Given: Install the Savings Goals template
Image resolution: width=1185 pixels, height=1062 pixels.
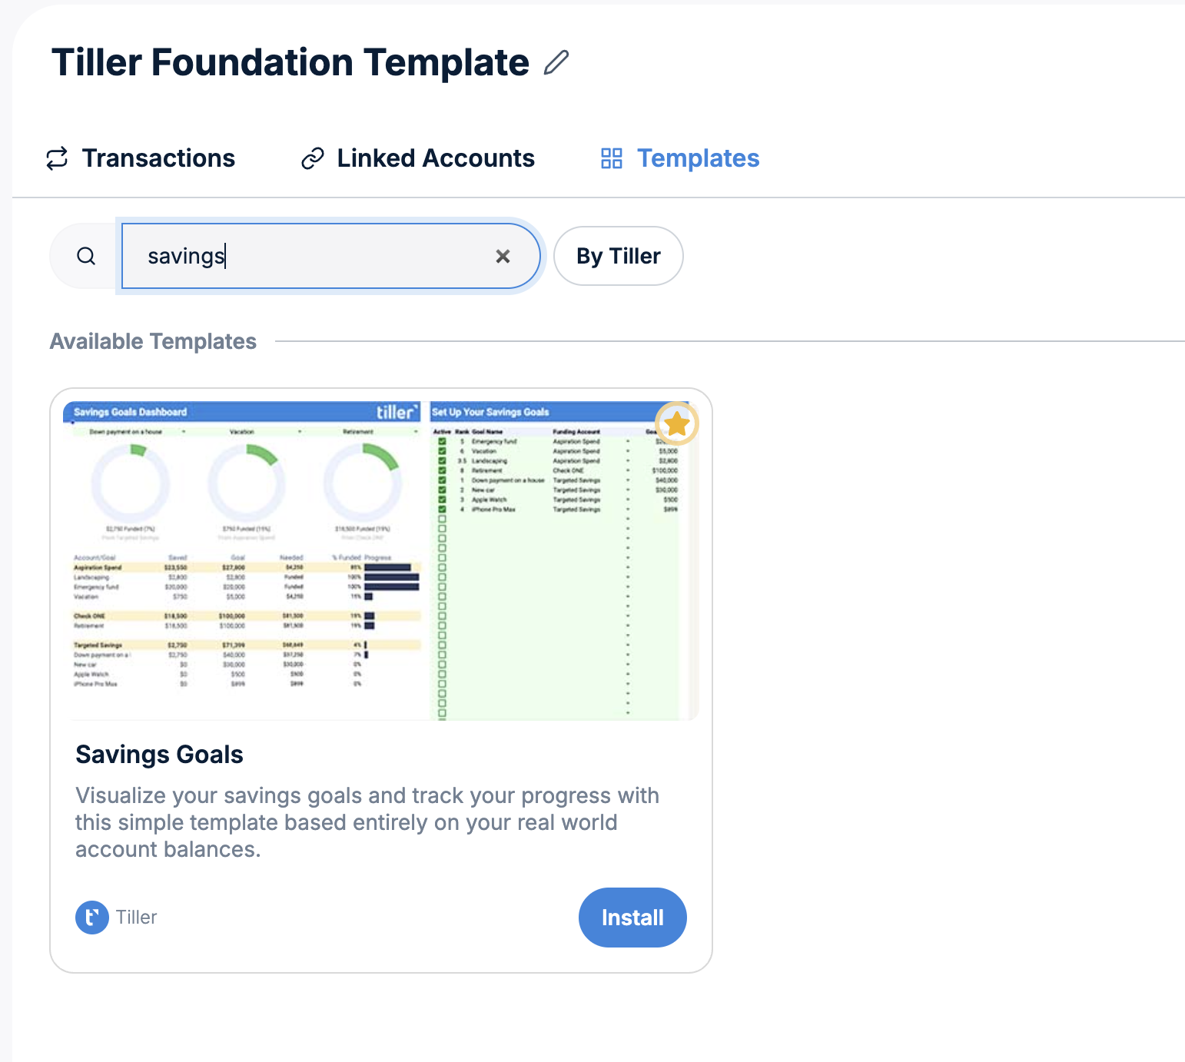Looking at the screenshot, I should (x=632, y=918).
